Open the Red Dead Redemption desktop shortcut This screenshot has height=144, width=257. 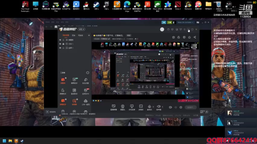[x=25, y=6]
